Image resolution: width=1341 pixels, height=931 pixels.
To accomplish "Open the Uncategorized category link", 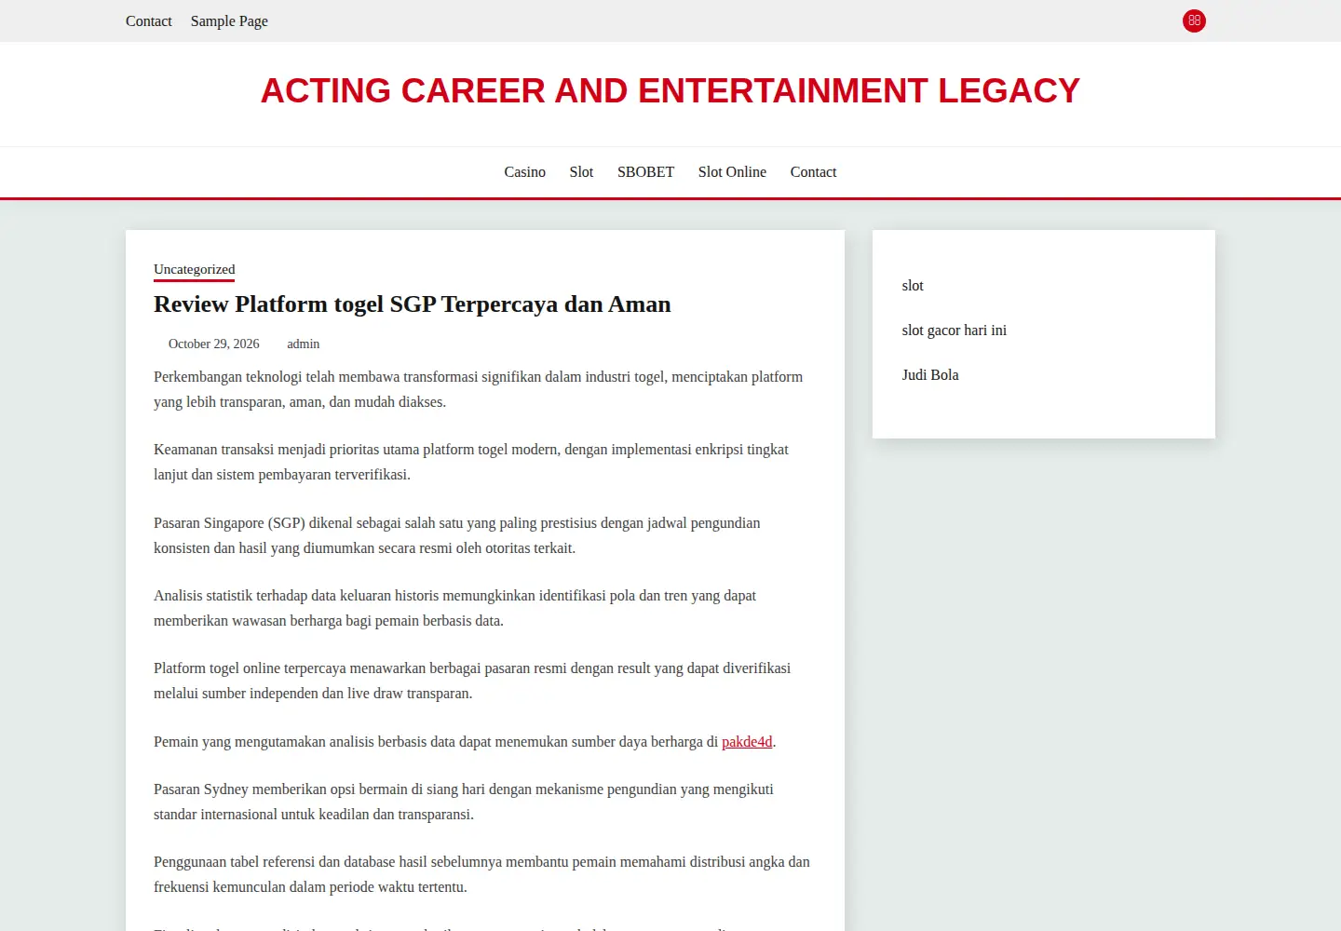I will 194,269.
